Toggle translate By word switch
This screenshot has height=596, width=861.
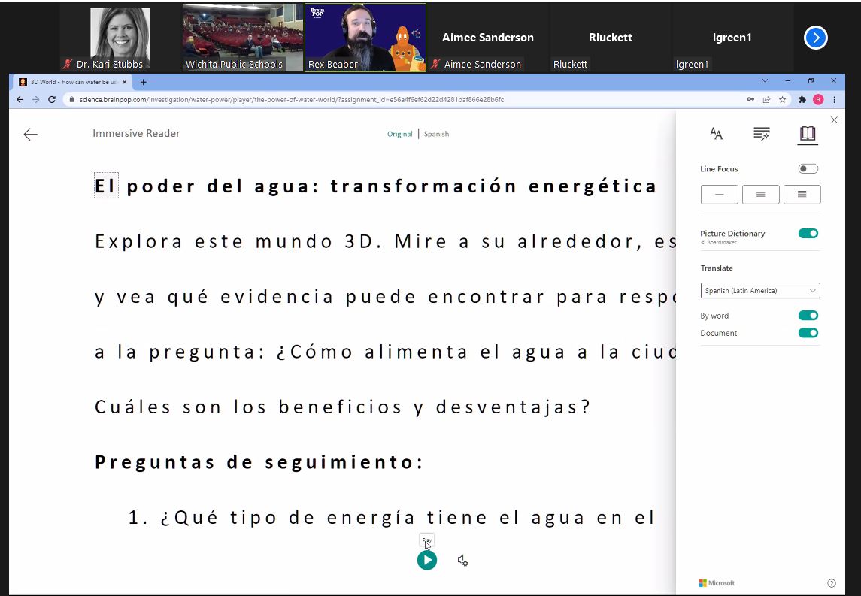pyautogui.click(x=808, y=315)
